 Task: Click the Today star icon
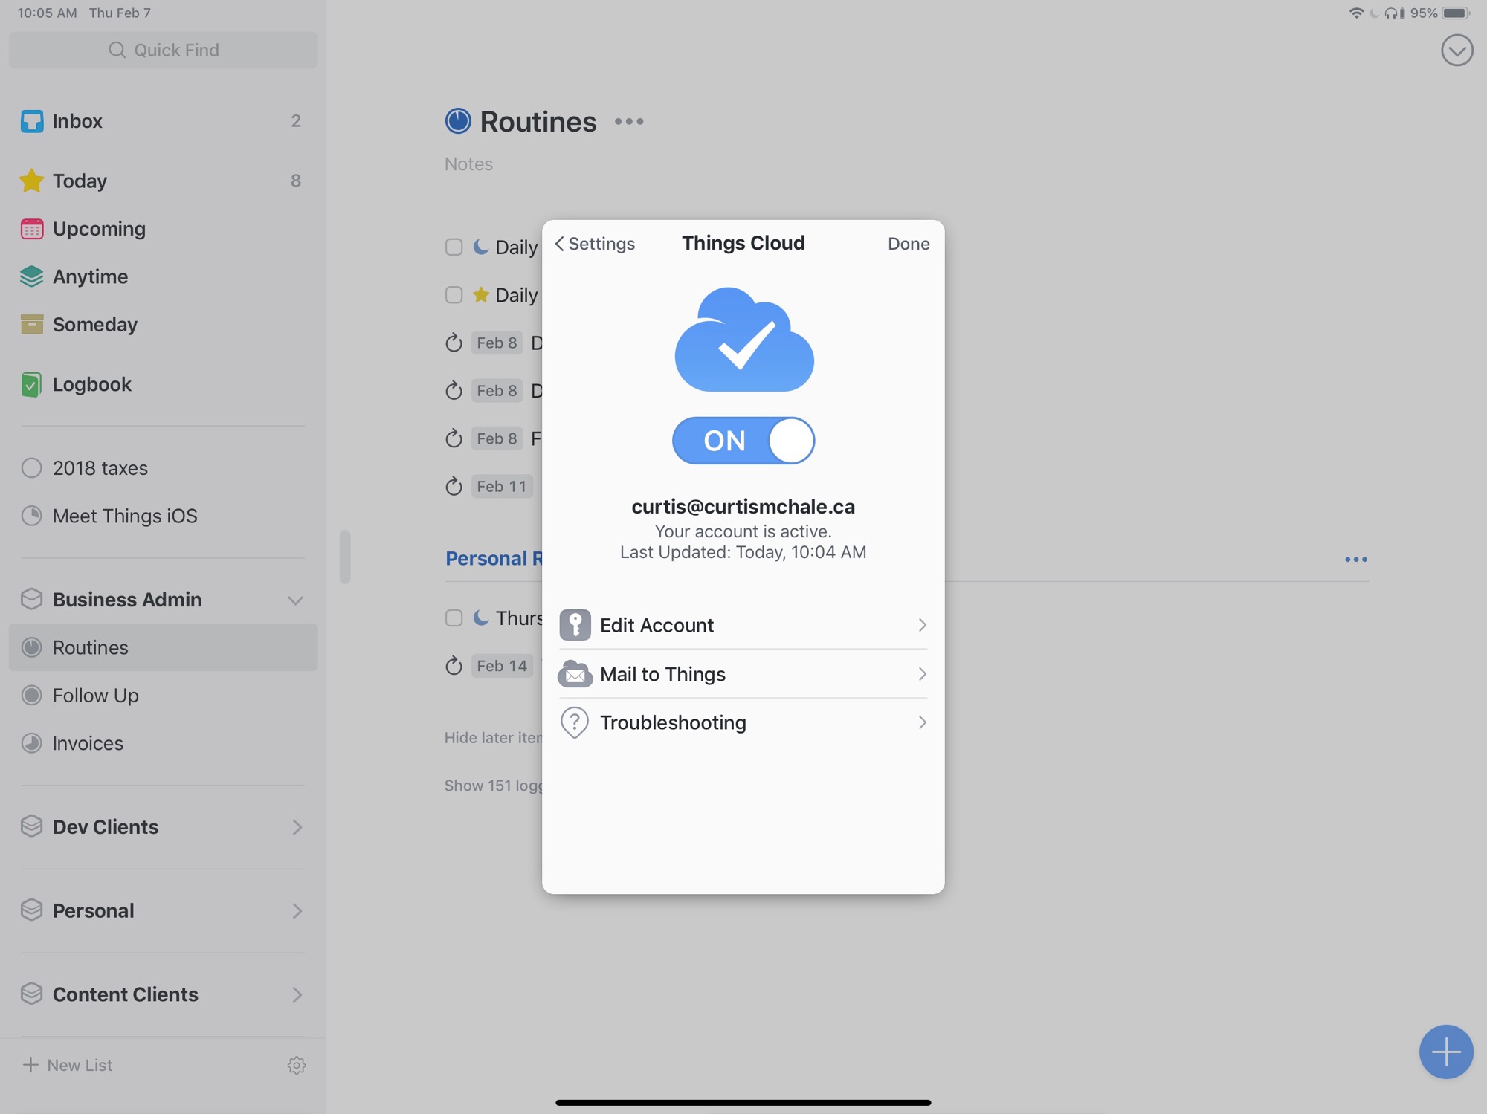pyautogui.click(x=31, y=181)
